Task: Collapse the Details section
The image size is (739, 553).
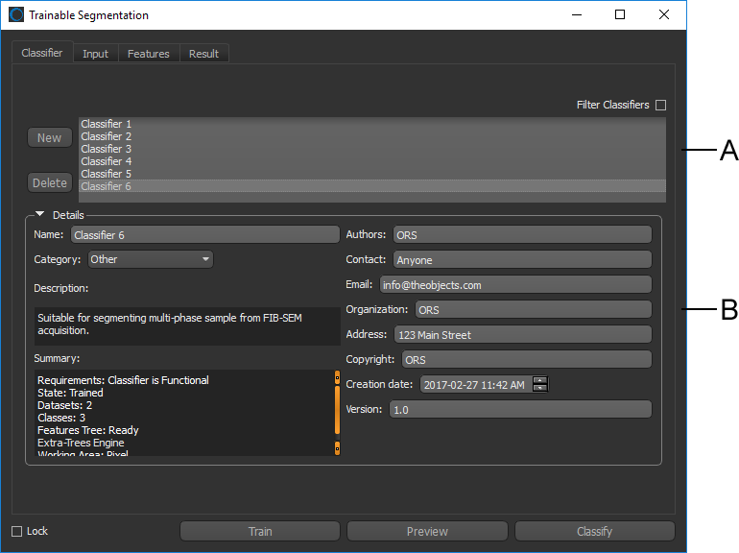Action: point(40,215)
